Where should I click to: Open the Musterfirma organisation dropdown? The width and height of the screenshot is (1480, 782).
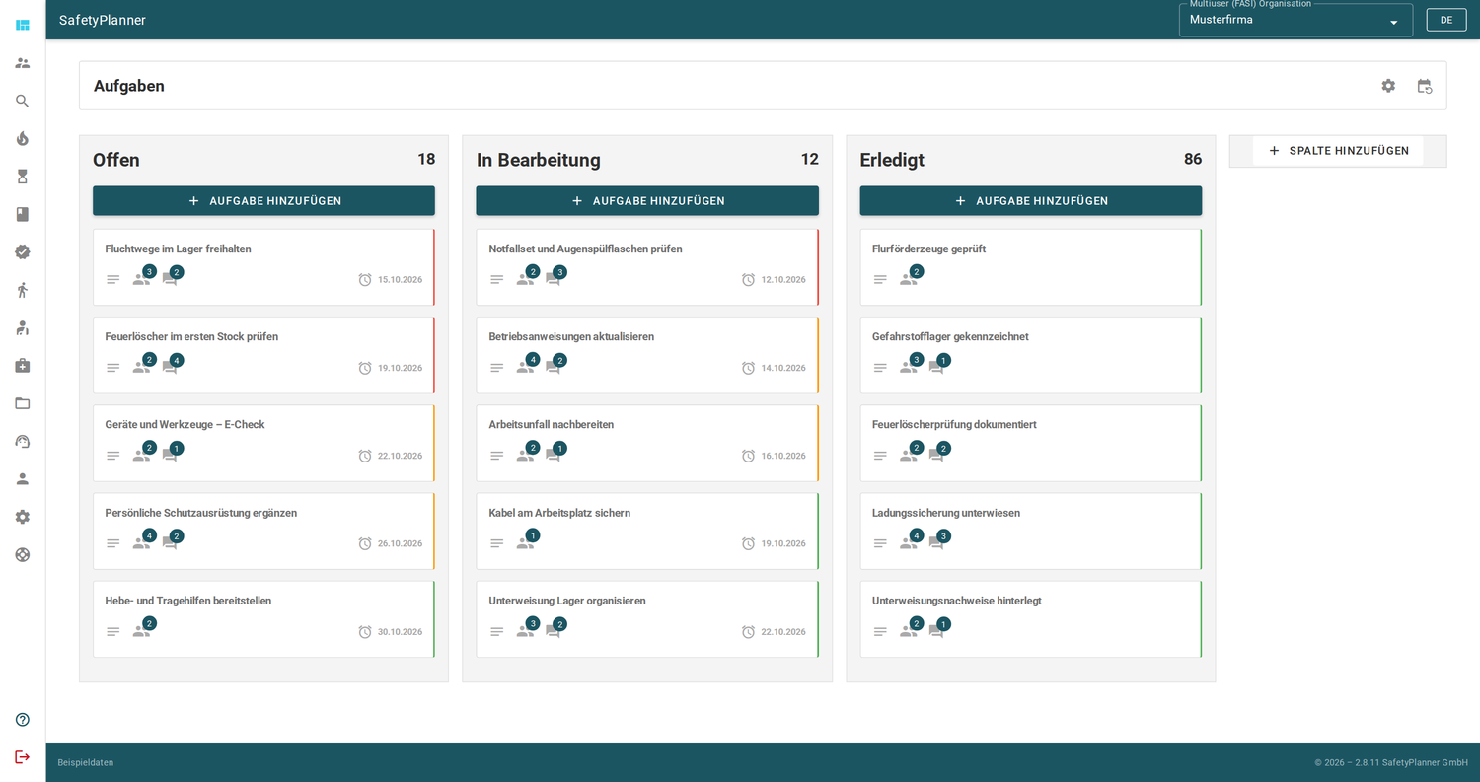coord(1295,20)
